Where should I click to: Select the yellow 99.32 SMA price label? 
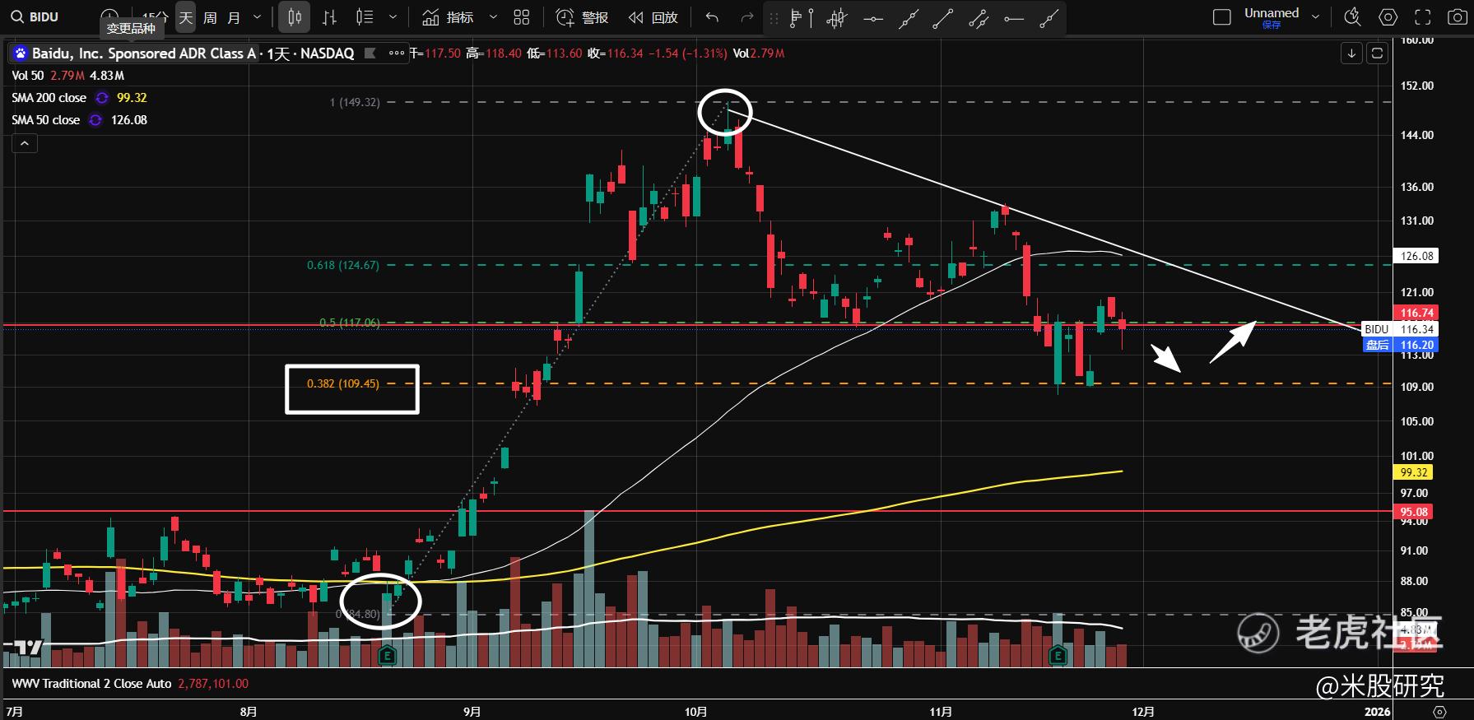pyautogui.click(x=1416, y=472)
